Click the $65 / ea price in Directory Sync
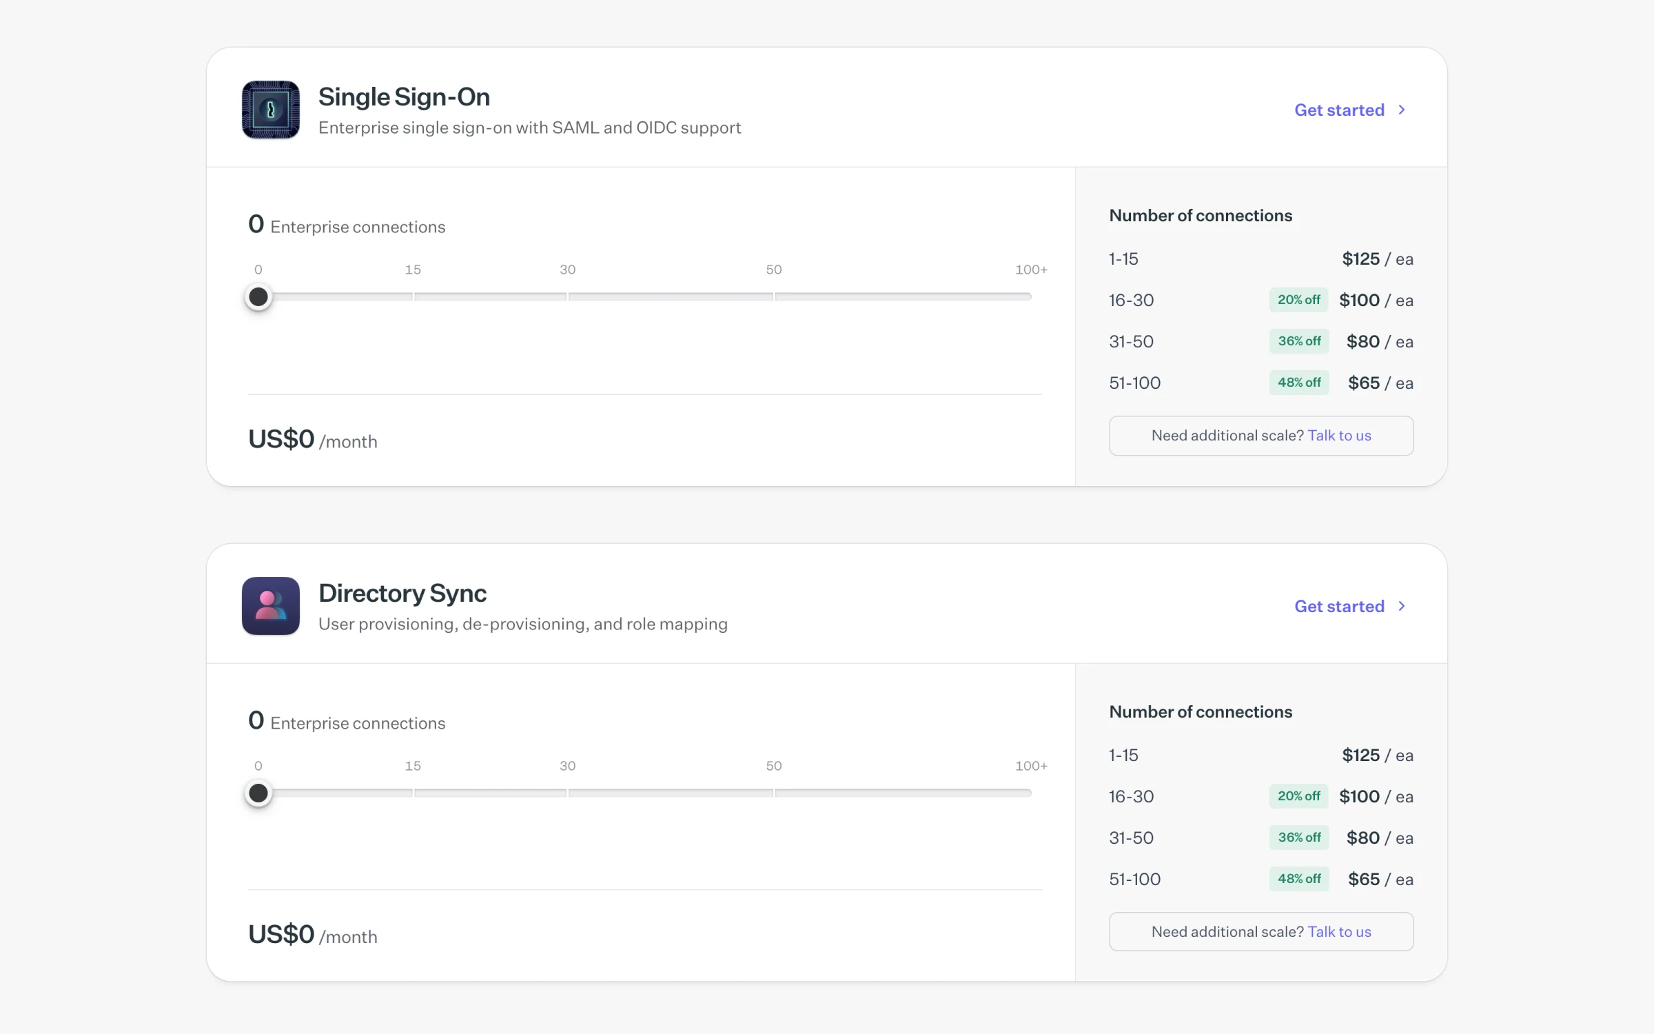 point(1380,880)
